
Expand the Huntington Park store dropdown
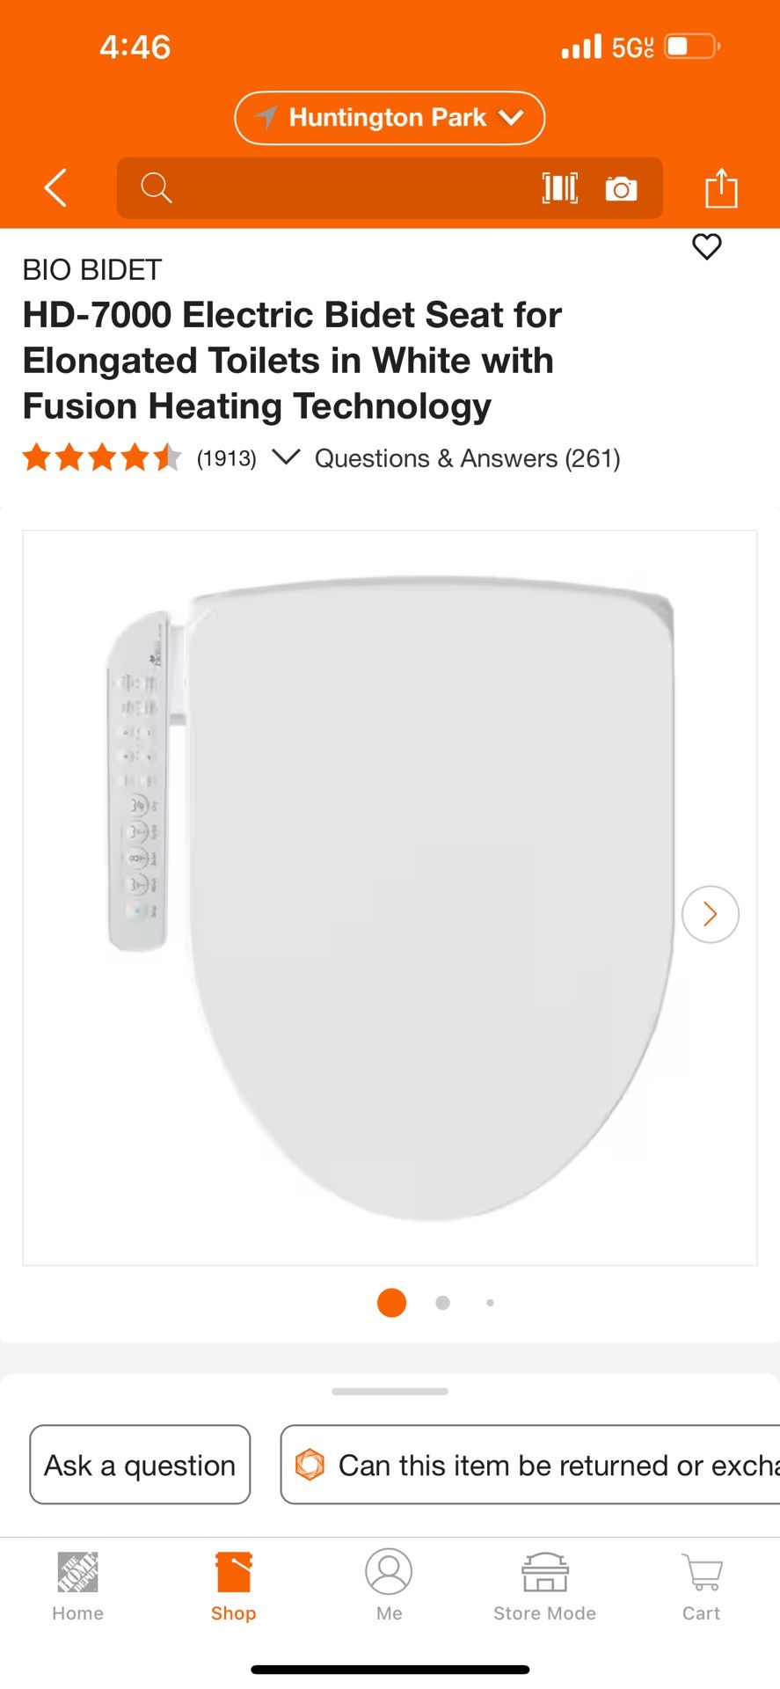[390, 118]
